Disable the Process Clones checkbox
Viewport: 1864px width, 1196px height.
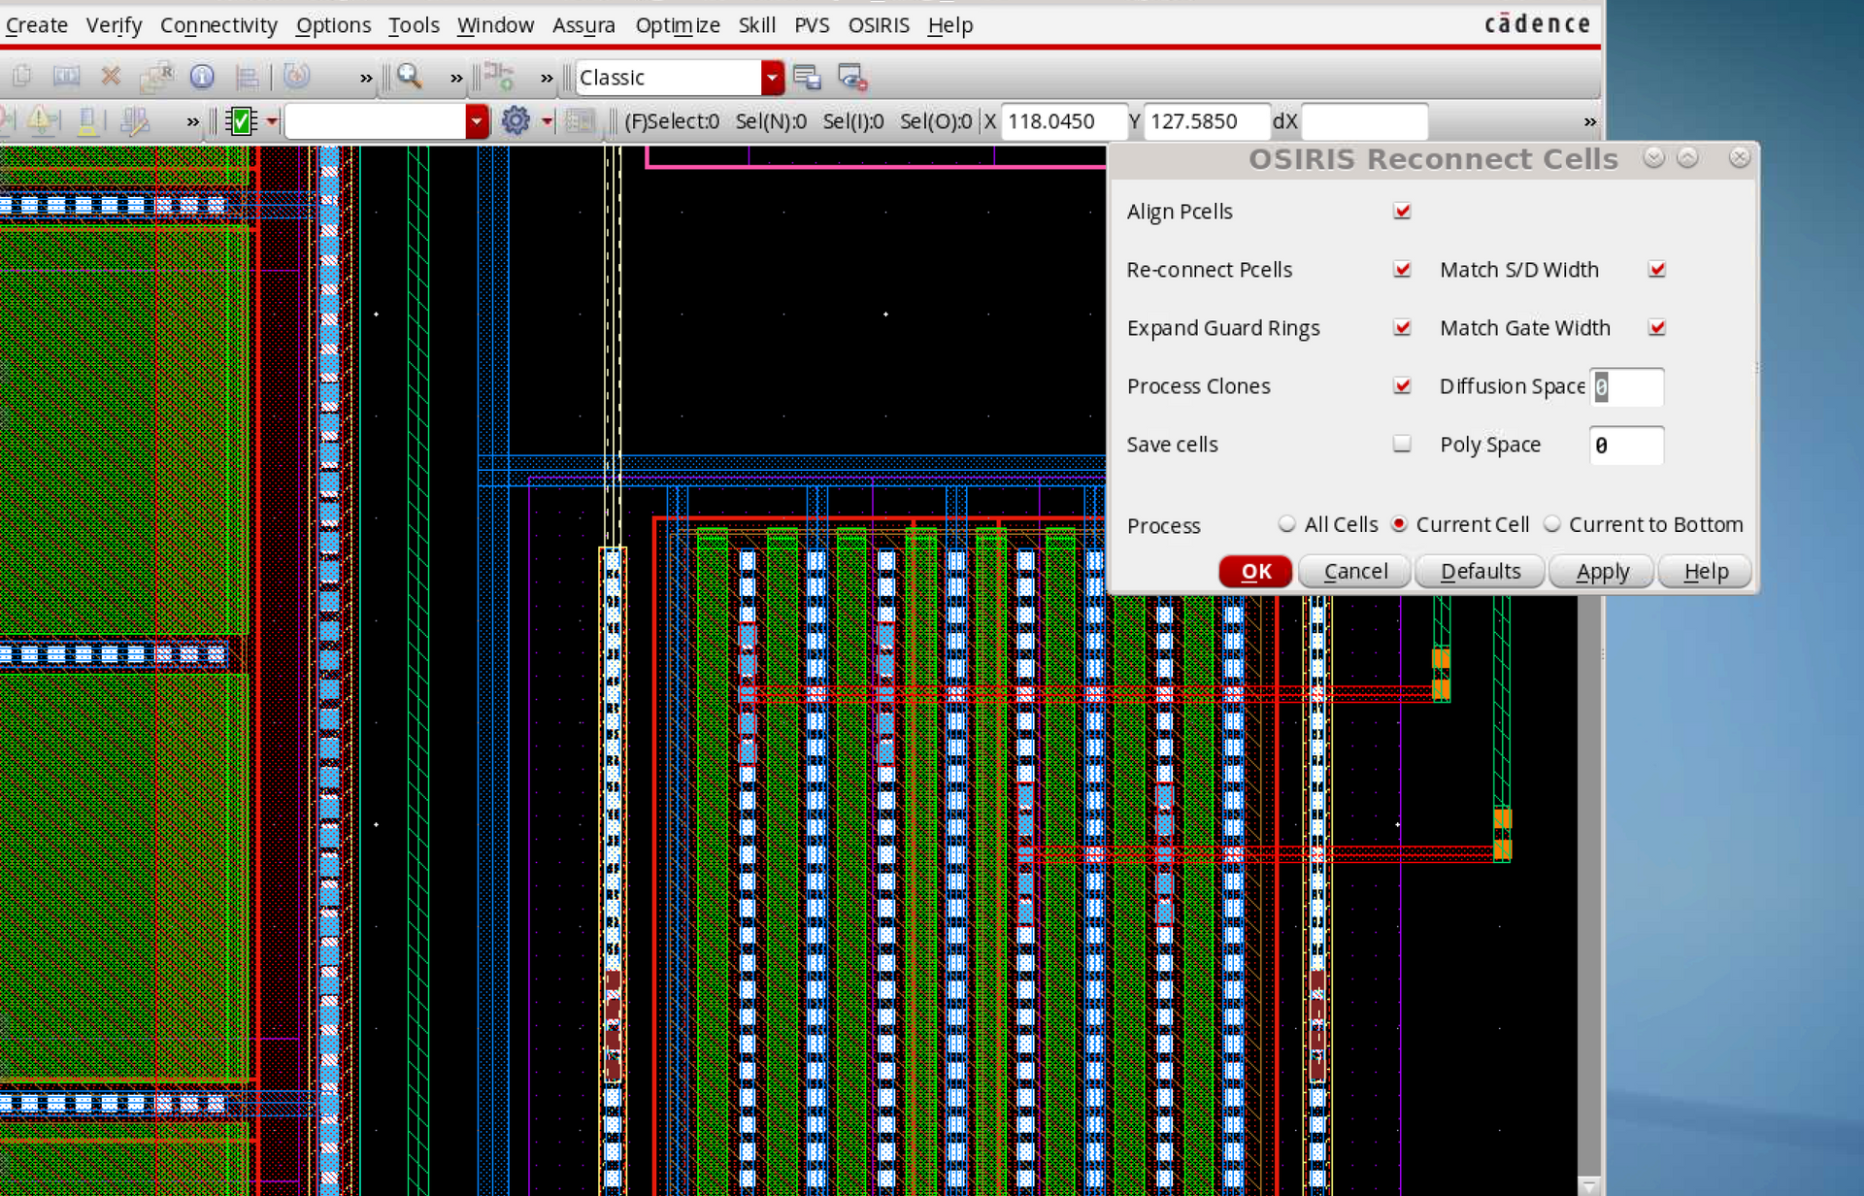[x=1402, y=385]
